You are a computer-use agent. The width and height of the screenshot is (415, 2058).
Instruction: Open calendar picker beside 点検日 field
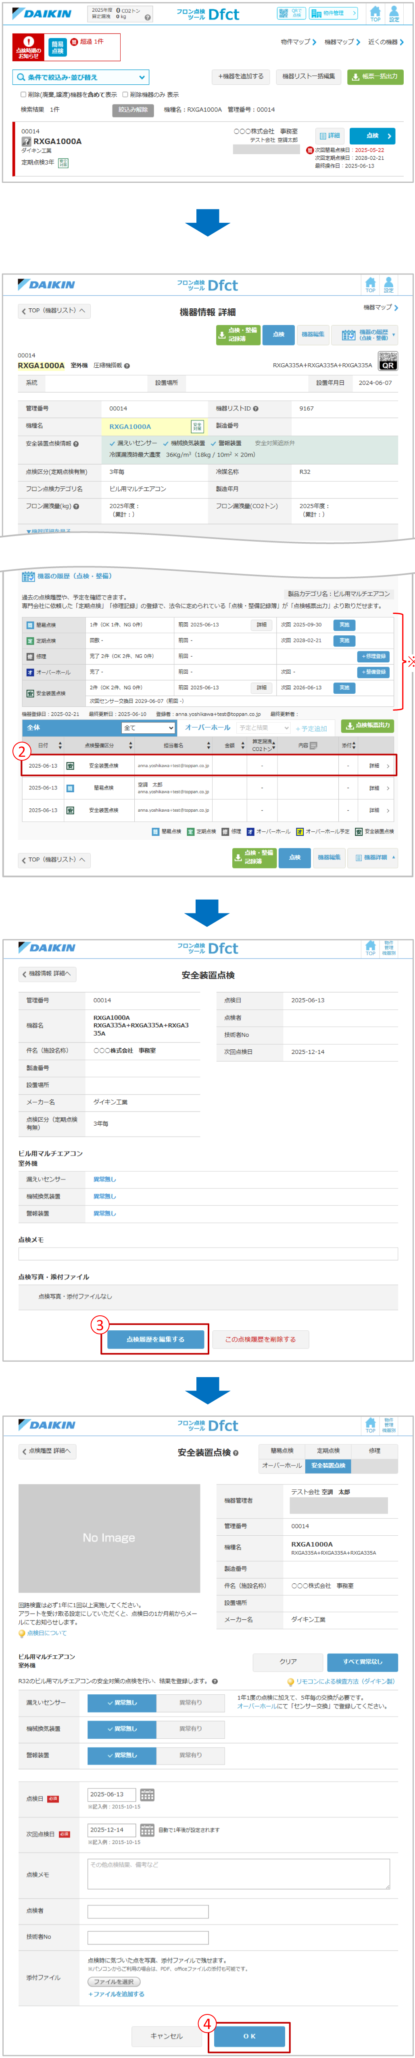[147, 1795]
